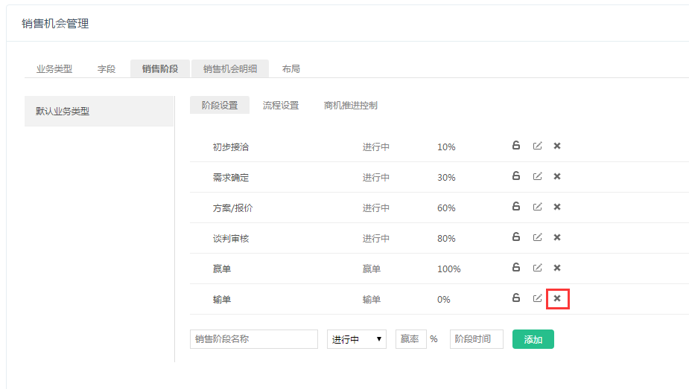Open the 销售机会明细 tab

point(230,69)
